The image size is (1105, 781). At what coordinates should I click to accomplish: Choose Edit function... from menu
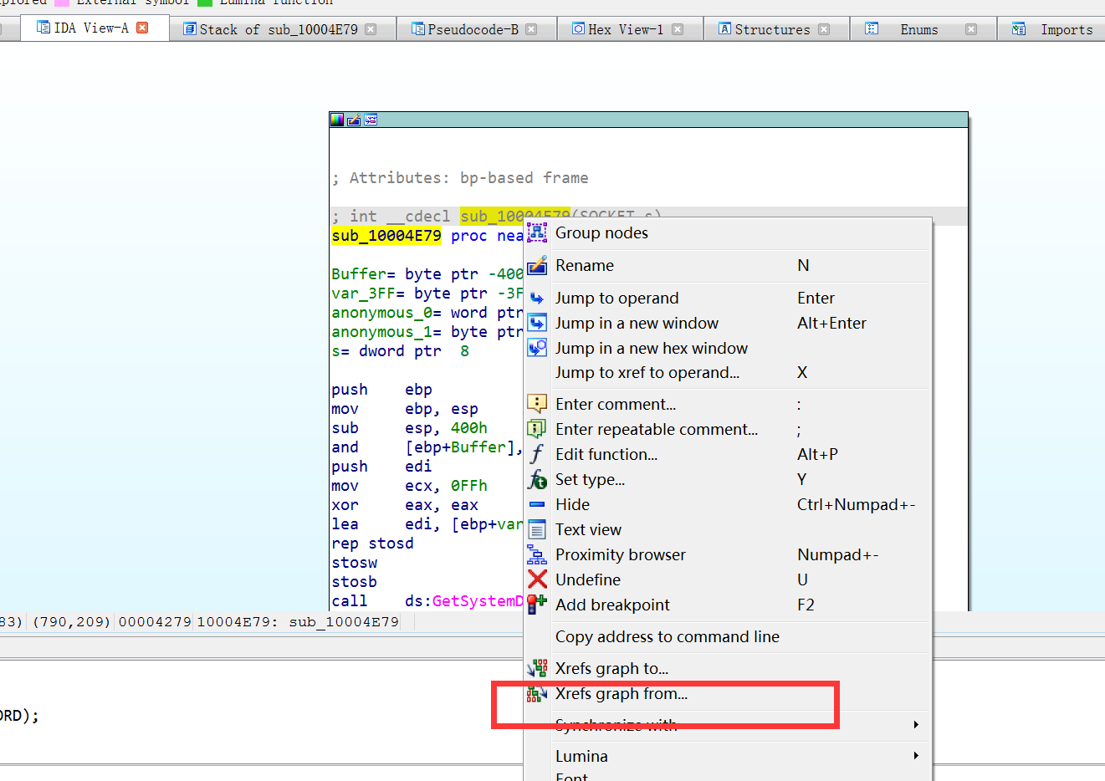(727, 455)
